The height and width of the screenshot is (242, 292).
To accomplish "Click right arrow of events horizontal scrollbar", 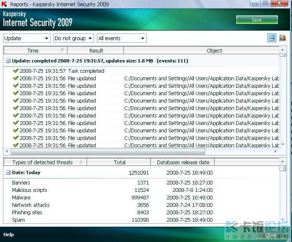I will 275,151.
